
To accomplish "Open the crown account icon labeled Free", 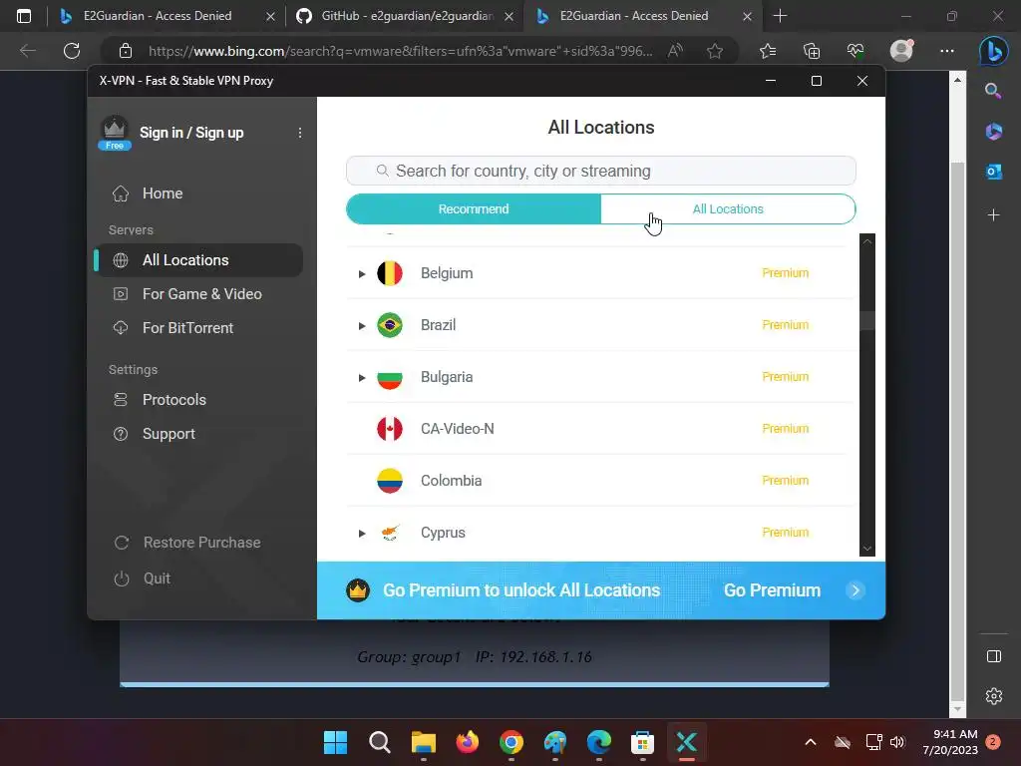I will [x=115, y=133].
